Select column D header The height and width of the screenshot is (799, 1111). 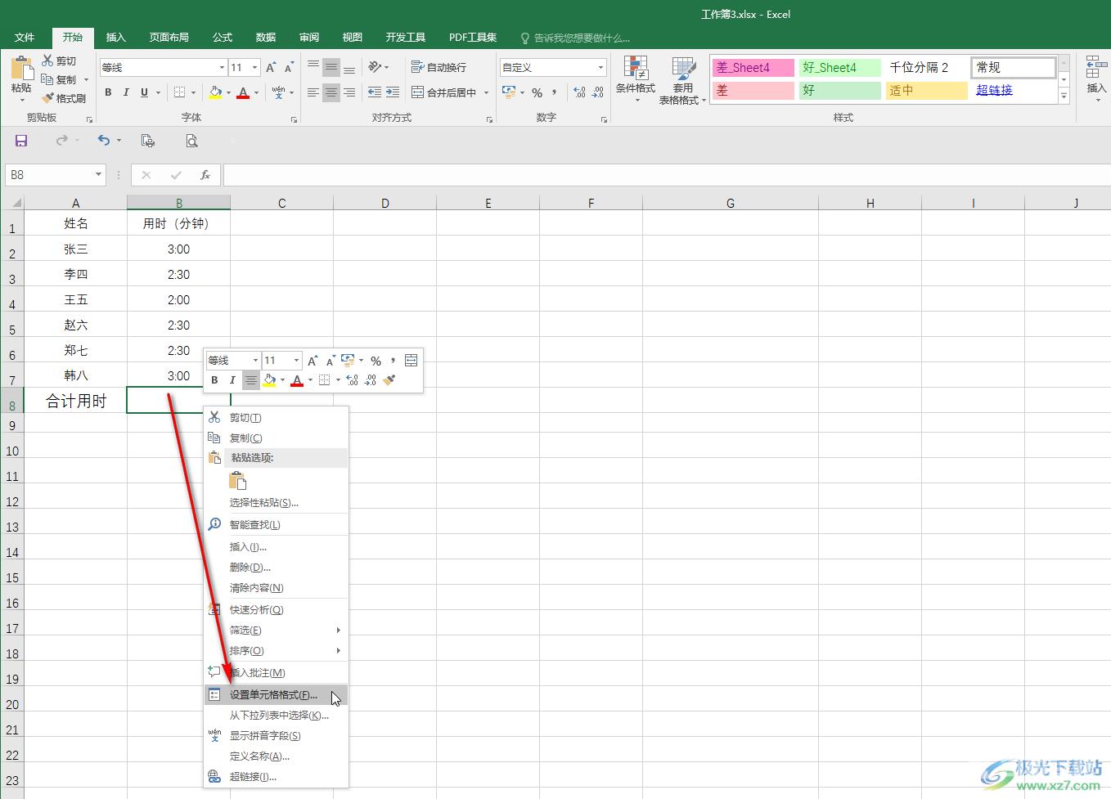point(385,203)
